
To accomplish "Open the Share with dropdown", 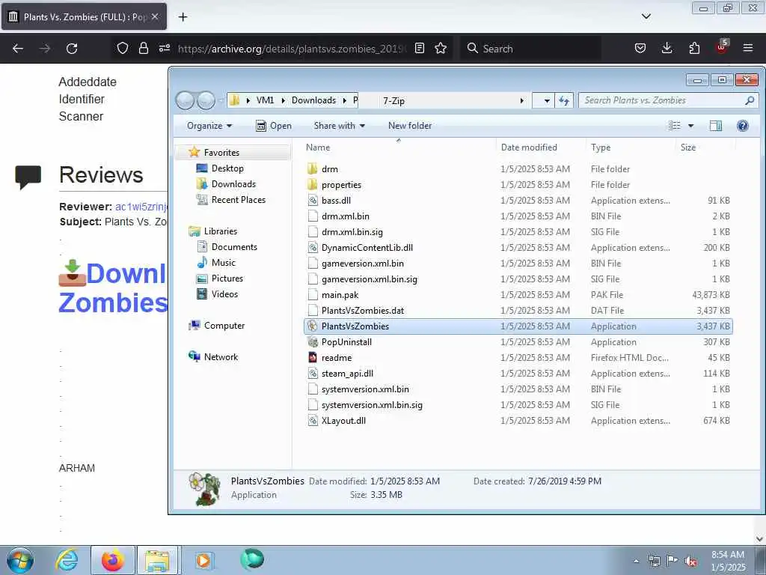I will click(x=339, y=126).
